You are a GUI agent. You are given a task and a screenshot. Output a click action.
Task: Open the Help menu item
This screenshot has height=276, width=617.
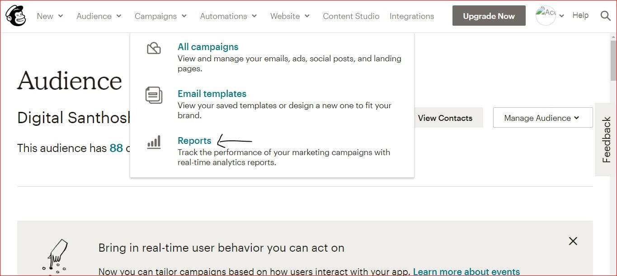tap(580, 15)
